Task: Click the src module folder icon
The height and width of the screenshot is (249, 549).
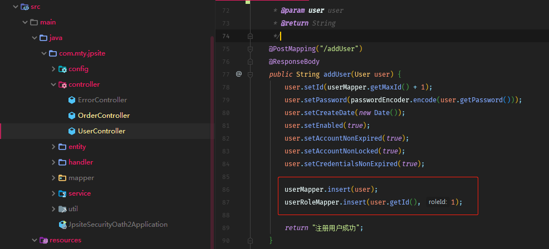Action: click(24, 7)
